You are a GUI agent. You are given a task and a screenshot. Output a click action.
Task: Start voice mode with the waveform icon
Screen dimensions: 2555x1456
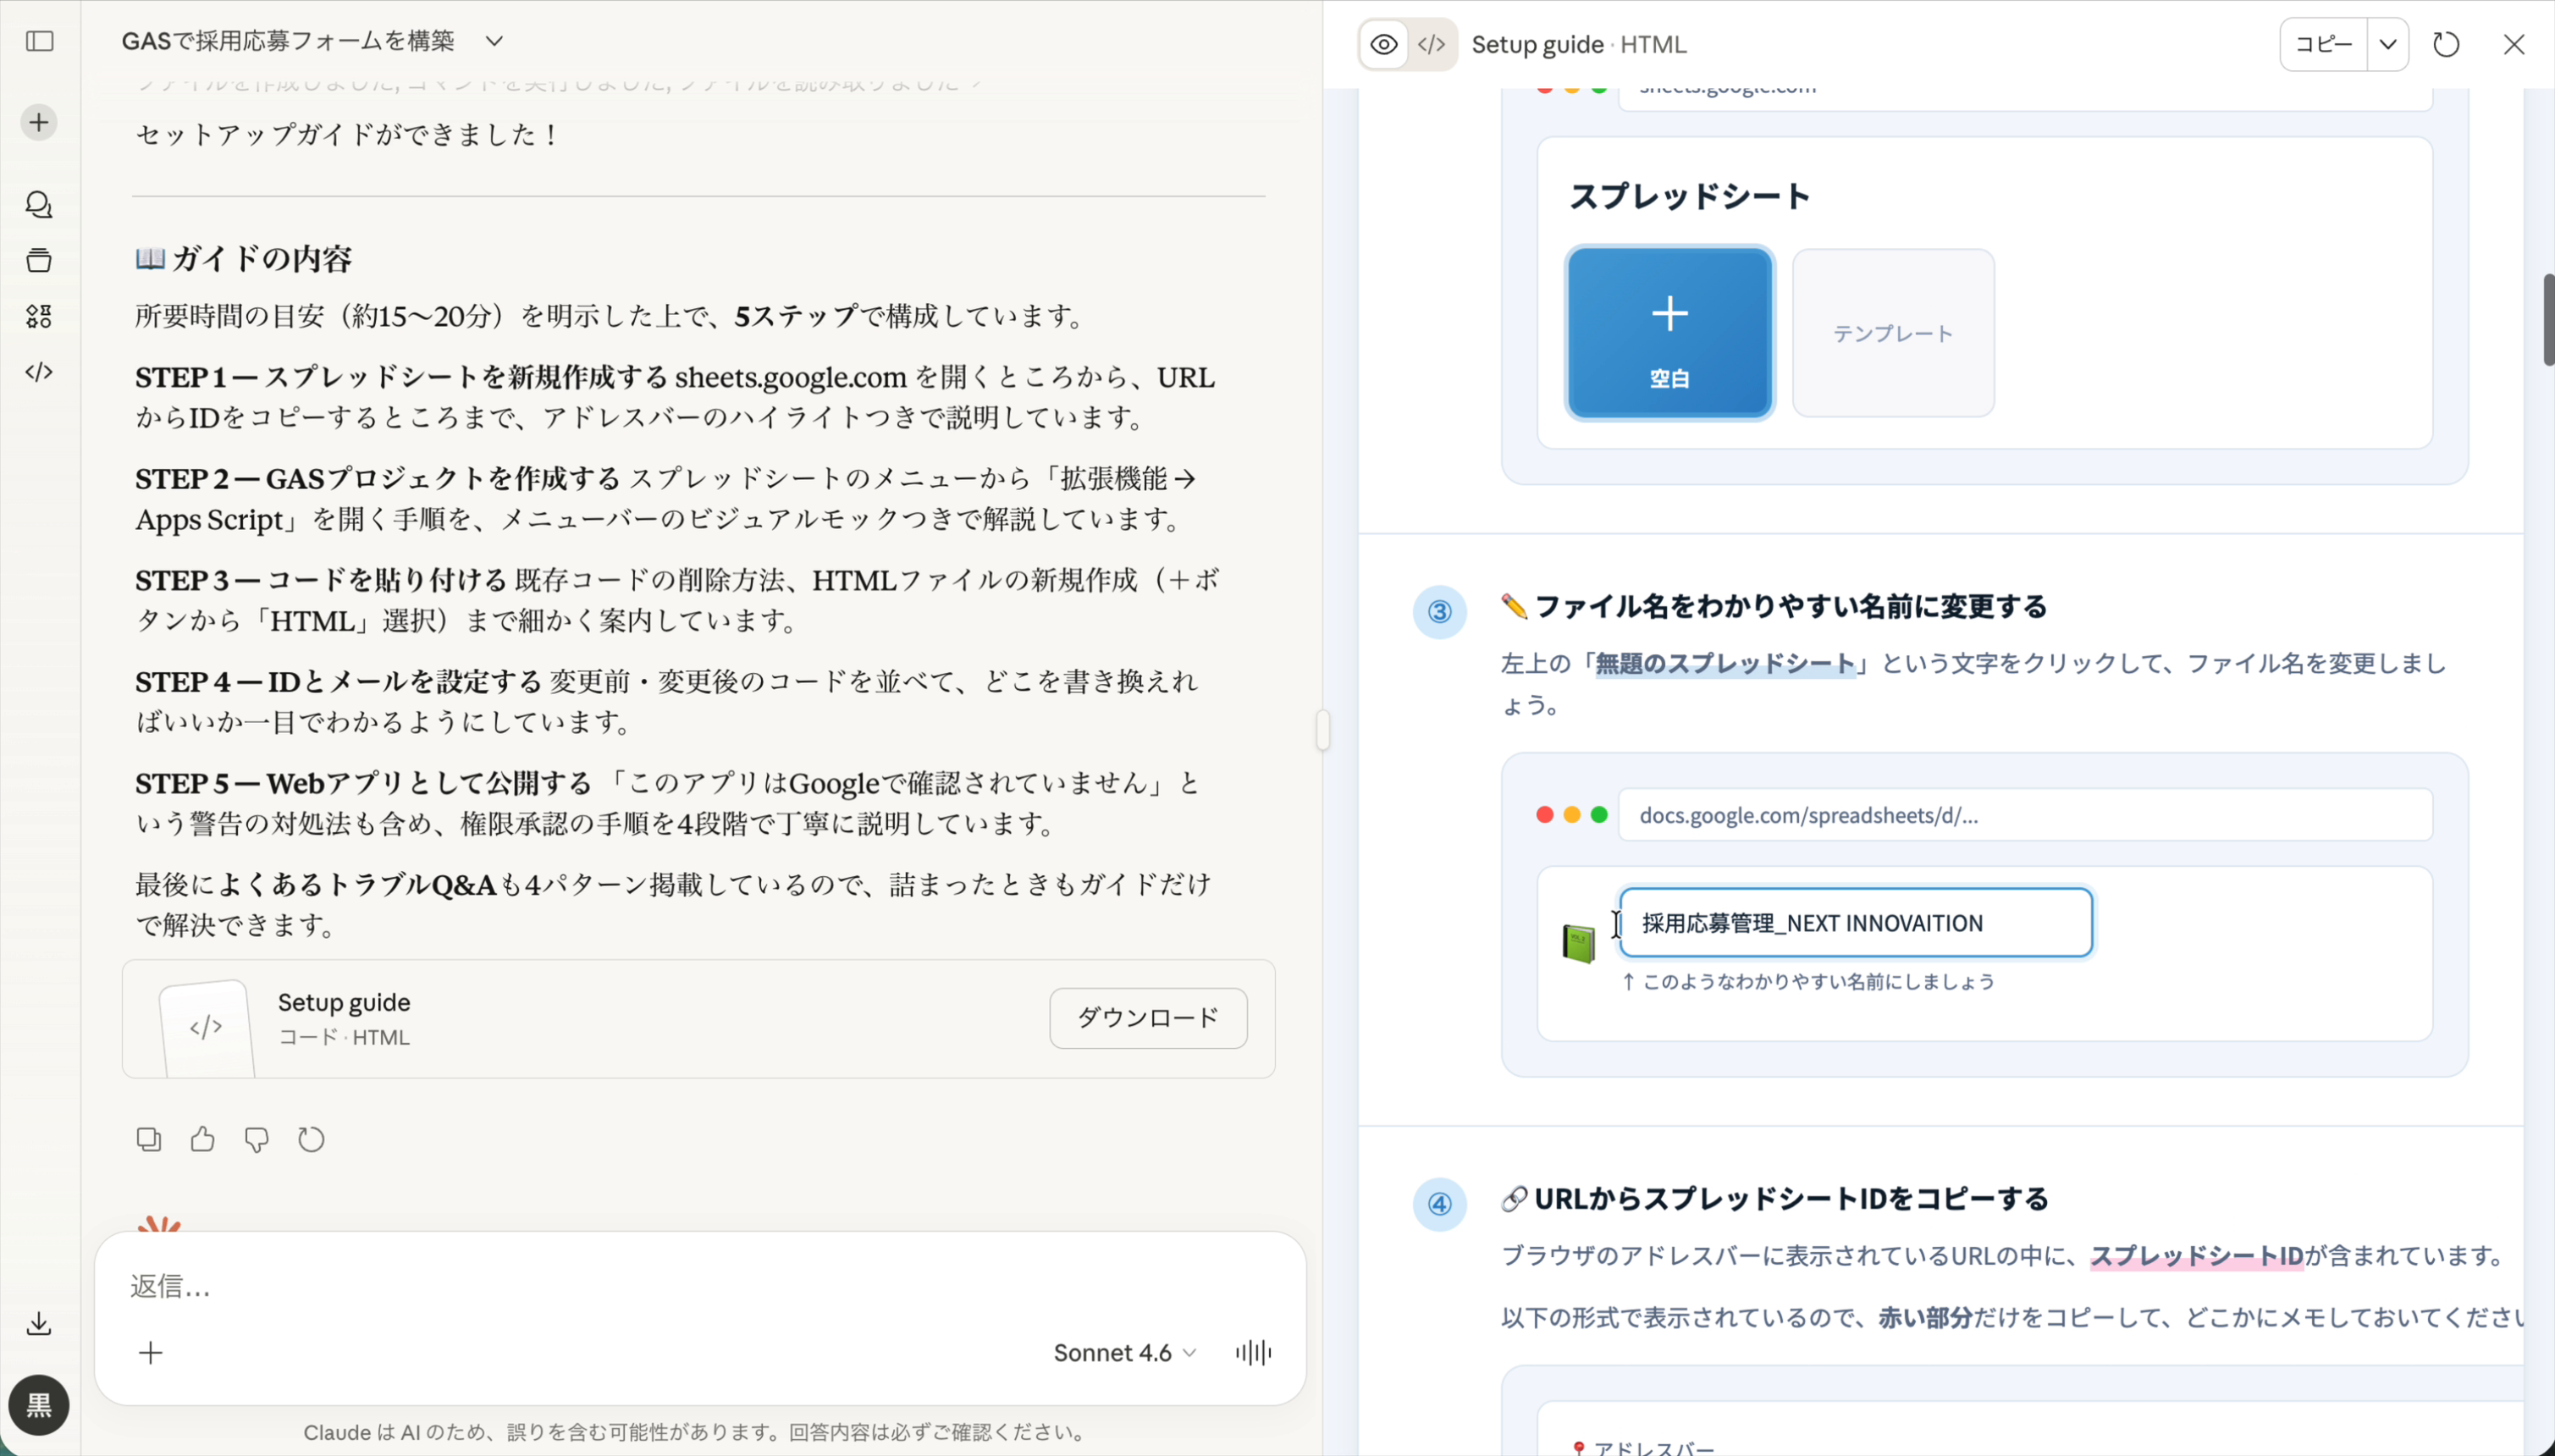1253,1353
